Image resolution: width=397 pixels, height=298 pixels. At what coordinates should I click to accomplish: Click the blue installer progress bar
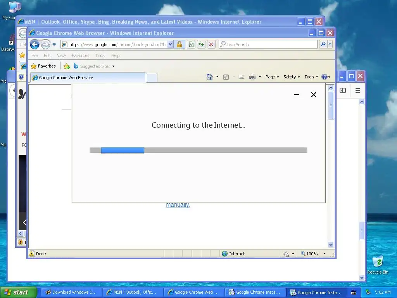123,150
